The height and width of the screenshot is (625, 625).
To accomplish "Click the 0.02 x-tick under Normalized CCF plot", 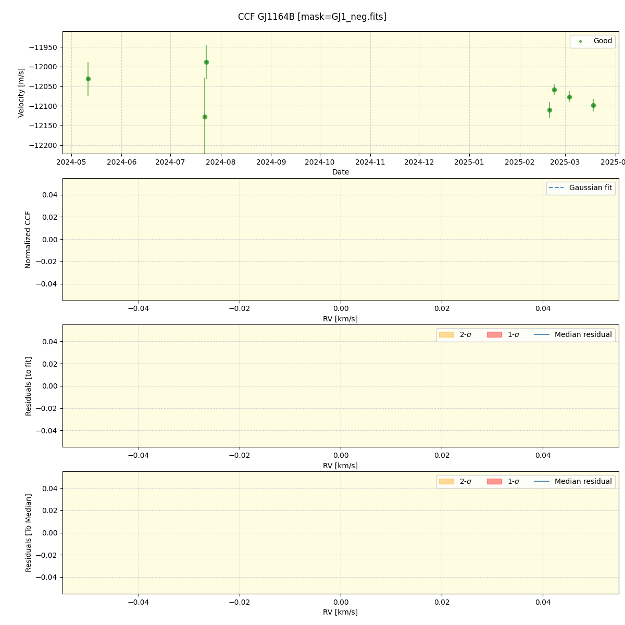I will (x=442, y=309).
